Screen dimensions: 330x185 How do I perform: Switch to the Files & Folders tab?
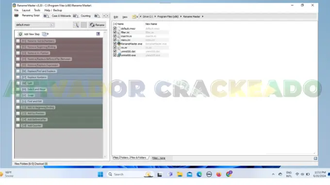pyautogui.click(x=138, y=157)
